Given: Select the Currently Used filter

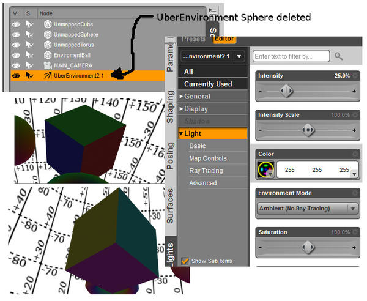Looking at the screenshot, I should coord(213,84).
